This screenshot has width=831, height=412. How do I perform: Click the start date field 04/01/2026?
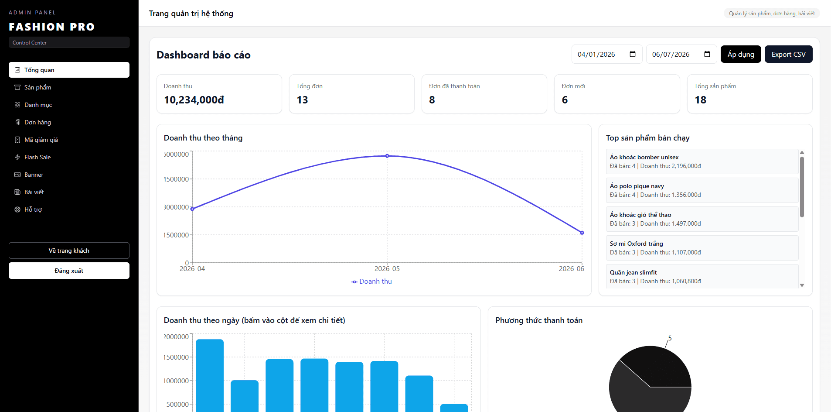point(607,54)
